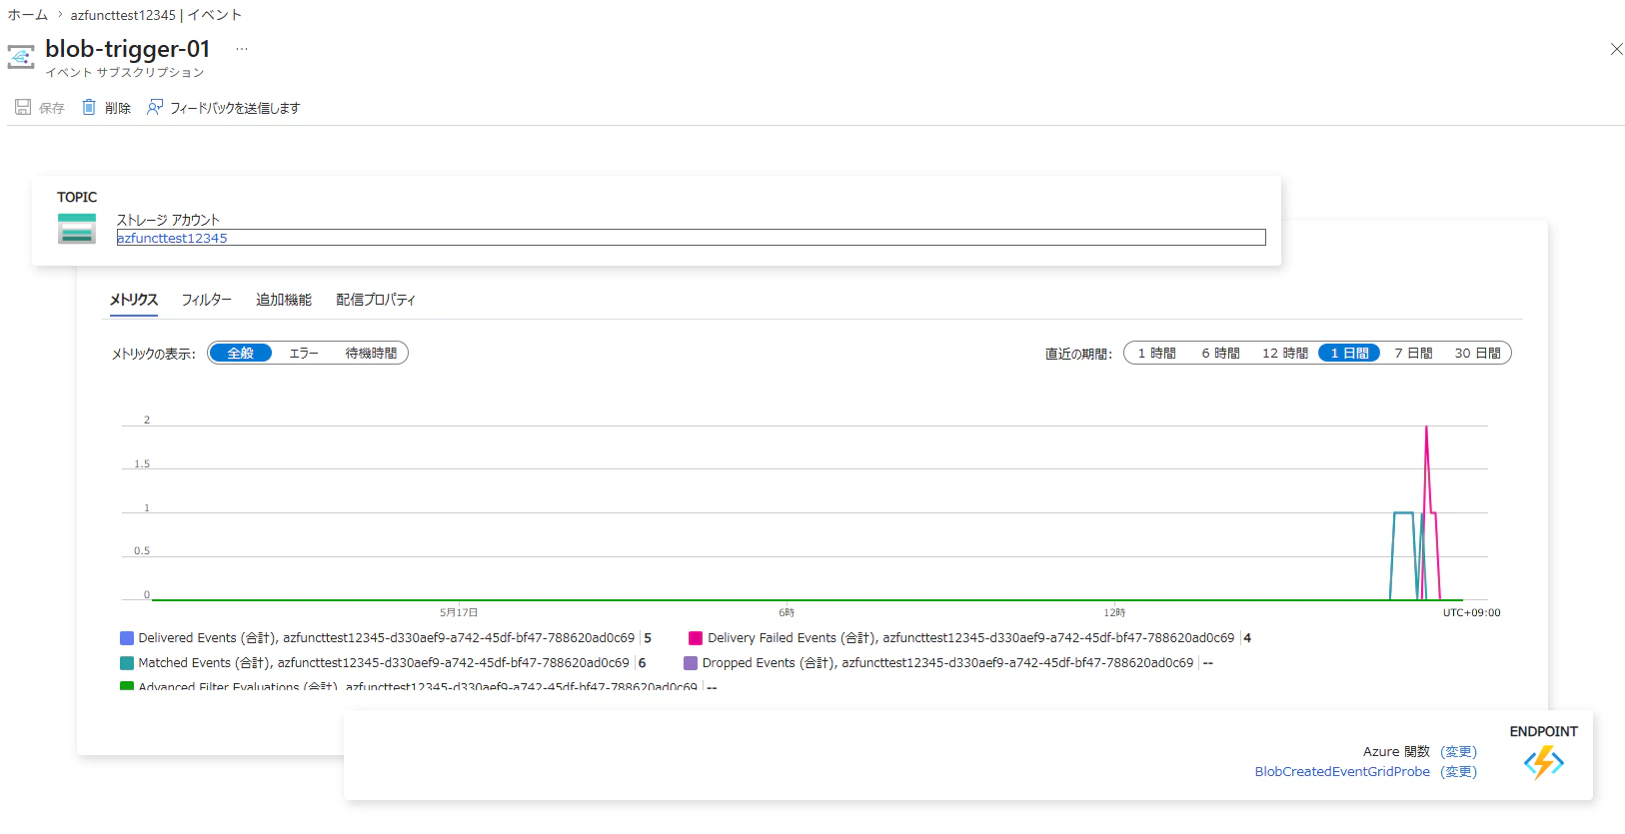Click the 12時 axis label
Viewport: 1625px width, 834px height.
click(1114, 613)
